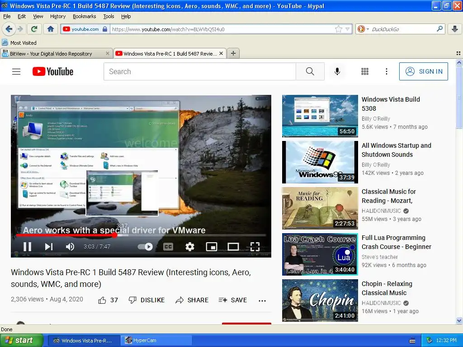This screenshot has width=463, height=347.
Task: Go forward with the Forward arrow
Action: pyautogui.click(x=20, y=29)
